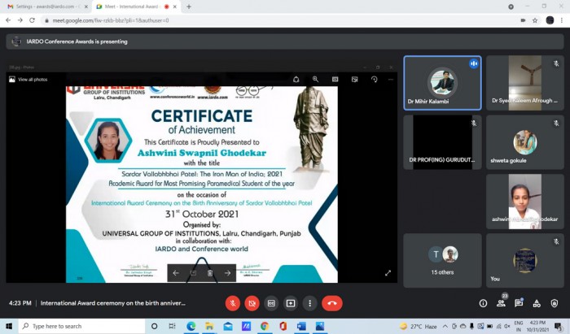Click the red leave call button
The height and width of the screenshot is (334, 570).
coord(332,303)
